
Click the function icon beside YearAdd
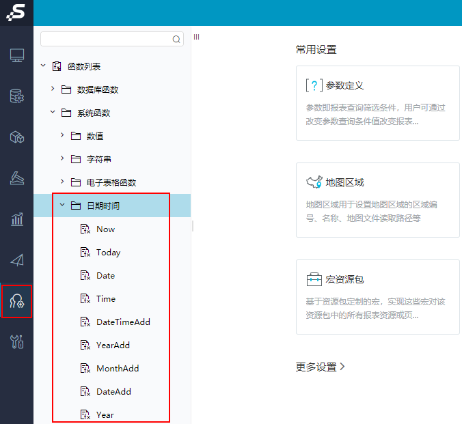click(x=85, y=345)
